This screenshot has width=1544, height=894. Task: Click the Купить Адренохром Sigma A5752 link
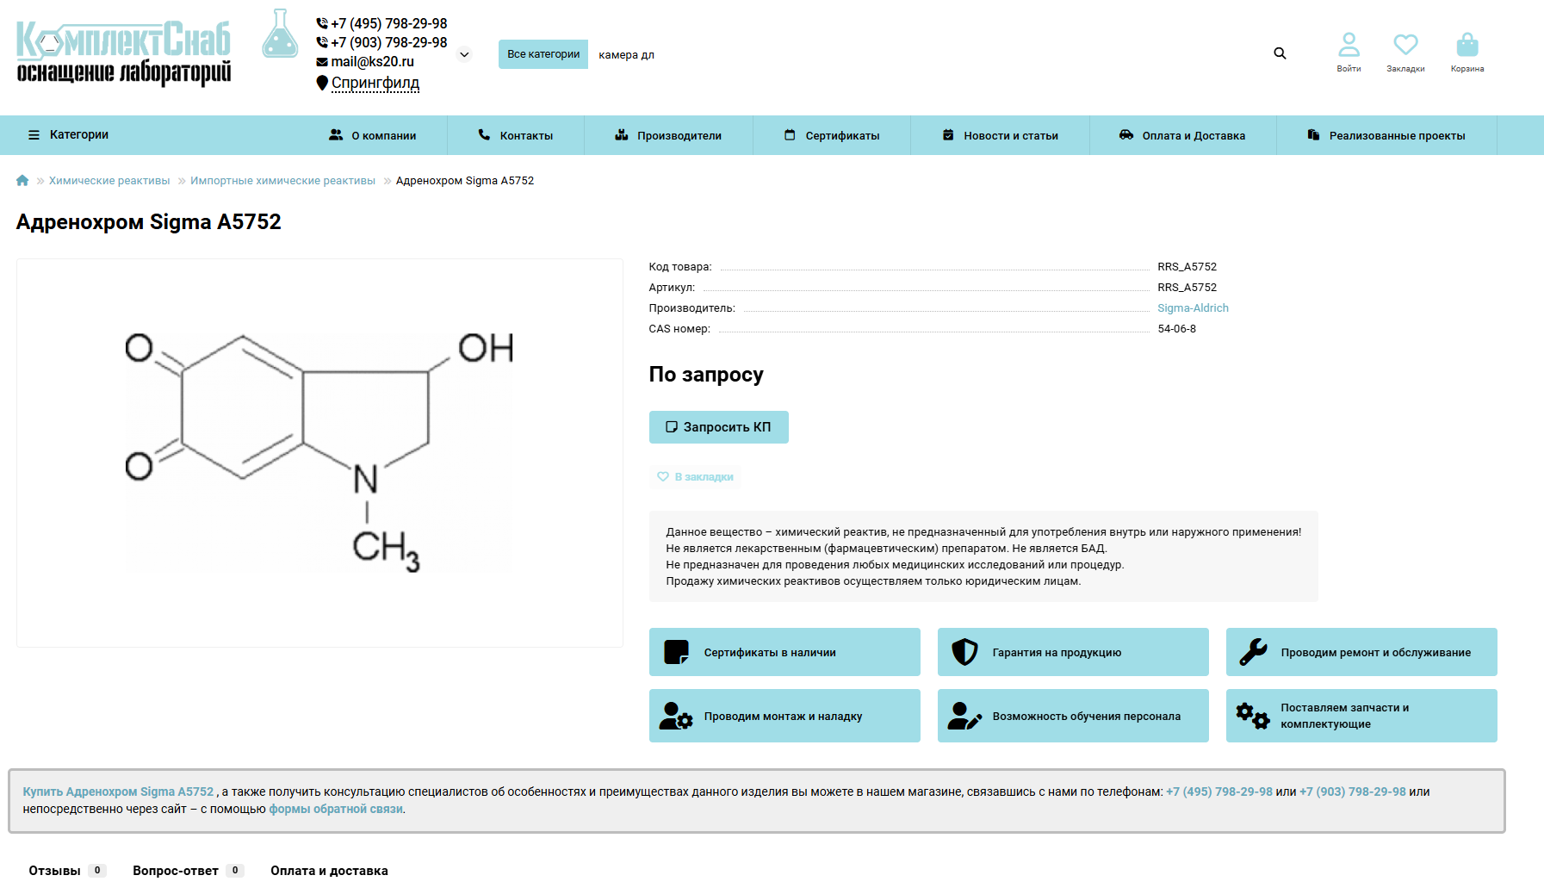pyautogui.click(x=118, y=792)
